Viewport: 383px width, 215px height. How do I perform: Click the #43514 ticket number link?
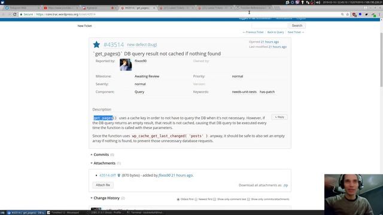[114, 45]
